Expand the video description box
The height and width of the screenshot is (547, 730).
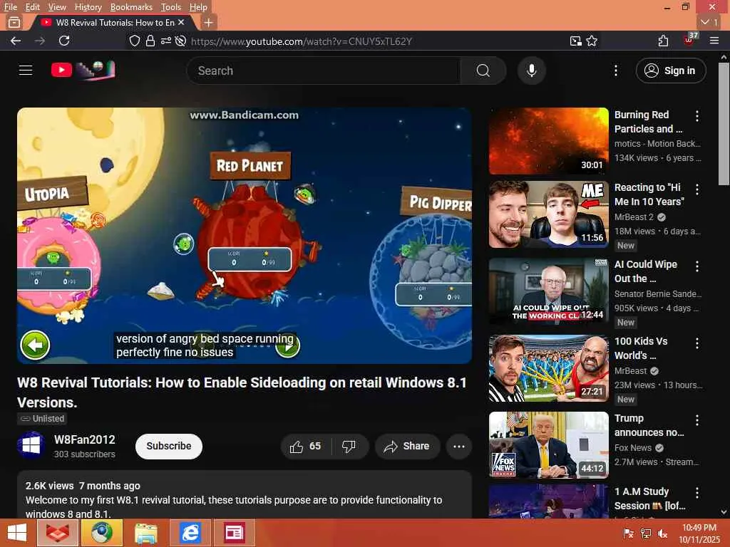[245, 495]
